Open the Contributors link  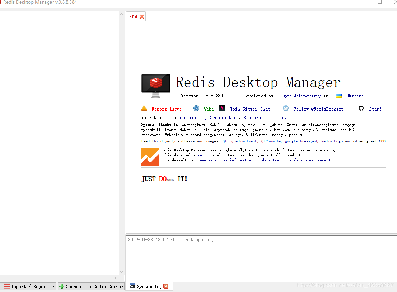(223, 117)
